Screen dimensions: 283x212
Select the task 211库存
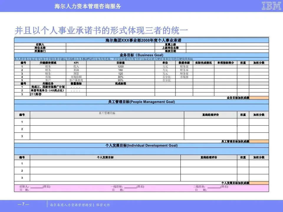(36, 94)
